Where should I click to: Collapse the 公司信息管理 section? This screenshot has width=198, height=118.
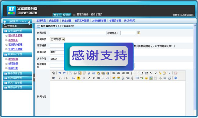click(17, 31)
